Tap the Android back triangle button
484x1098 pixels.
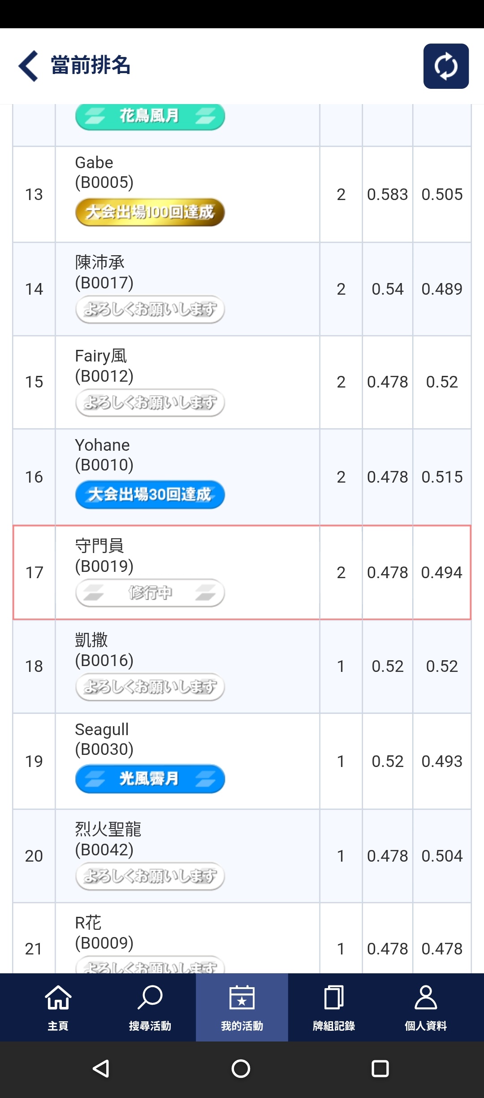pyautogui.click(x=101, y=1068)
